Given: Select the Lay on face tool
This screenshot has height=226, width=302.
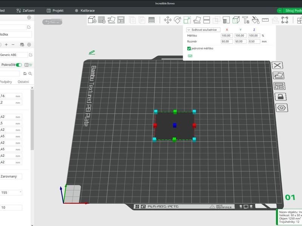Looking at the screenshot, I should click(197, 20).
